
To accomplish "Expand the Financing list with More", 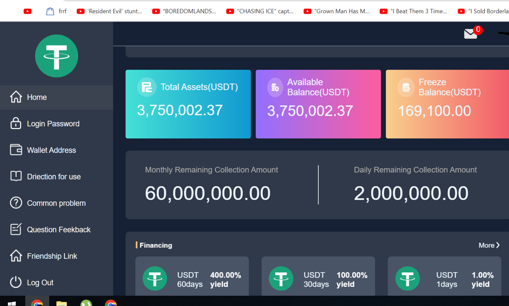I will coord(489,245).
